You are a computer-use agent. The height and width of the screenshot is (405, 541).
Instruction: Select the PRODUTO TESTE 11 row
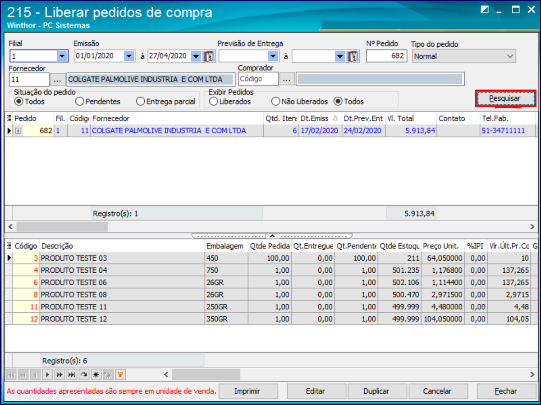pyautogui.click(x=270, y=307)
